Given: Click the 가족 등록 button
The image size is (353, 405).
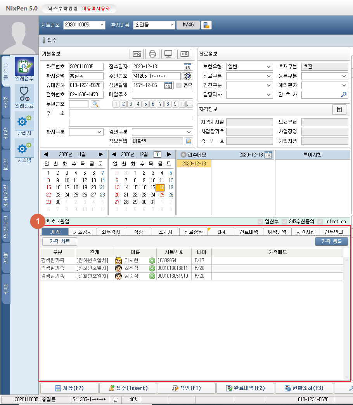Looking at the screenshot, I should pos(331,242).
